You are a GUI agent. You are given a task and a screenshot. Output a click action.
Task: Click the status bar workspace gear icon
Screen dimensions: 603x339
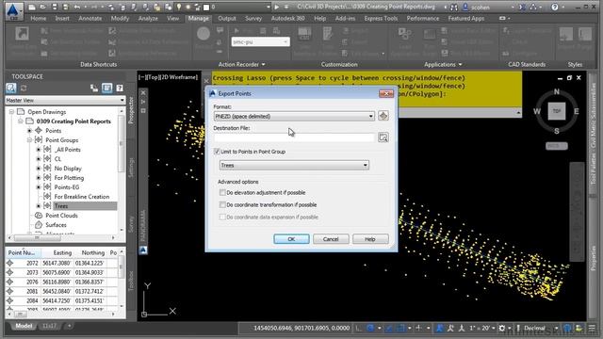[502, 328]
